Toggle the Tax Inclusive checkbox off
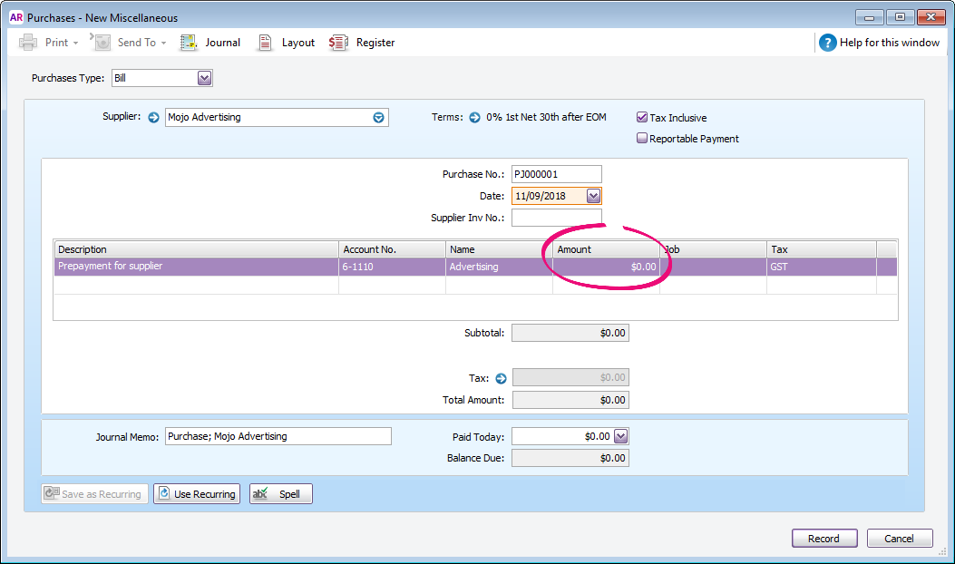This screenshot has height=564, width=955. pos(642,117)
